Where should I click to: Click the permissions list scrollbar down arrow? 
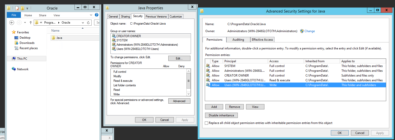click(x=188, y=94)
